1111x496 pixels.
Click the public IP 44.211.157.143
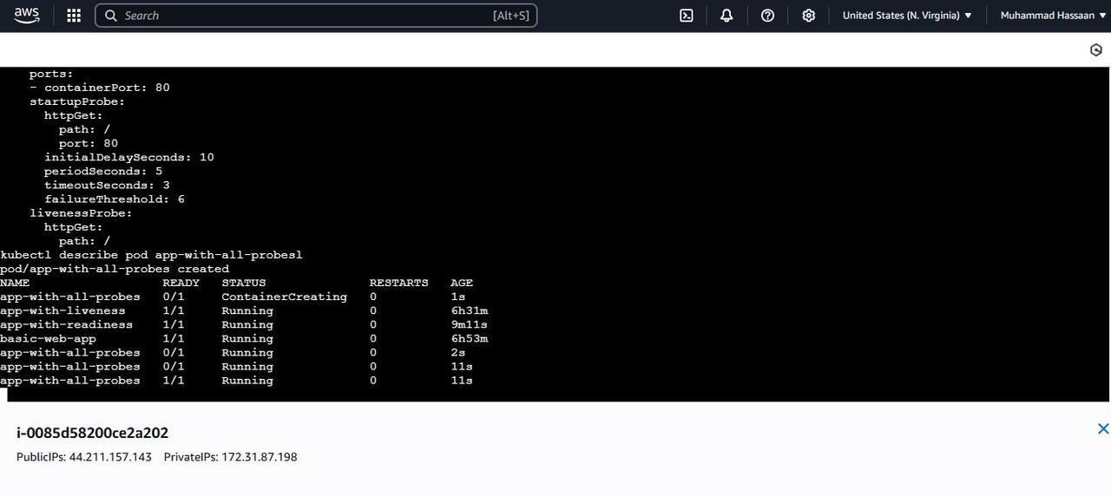coord(110,457)
